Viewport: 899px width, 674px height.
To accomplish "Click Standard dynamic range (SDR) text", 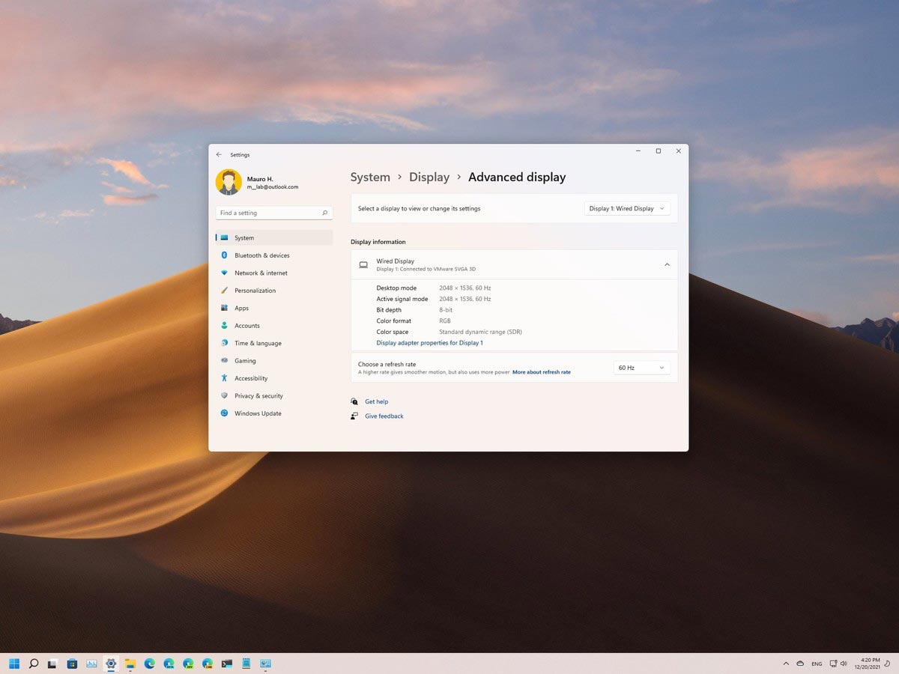I will [x=480, y=332].
